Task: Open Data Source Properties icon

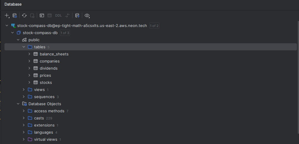Action: pyautogui.click(x=15, y=15)
